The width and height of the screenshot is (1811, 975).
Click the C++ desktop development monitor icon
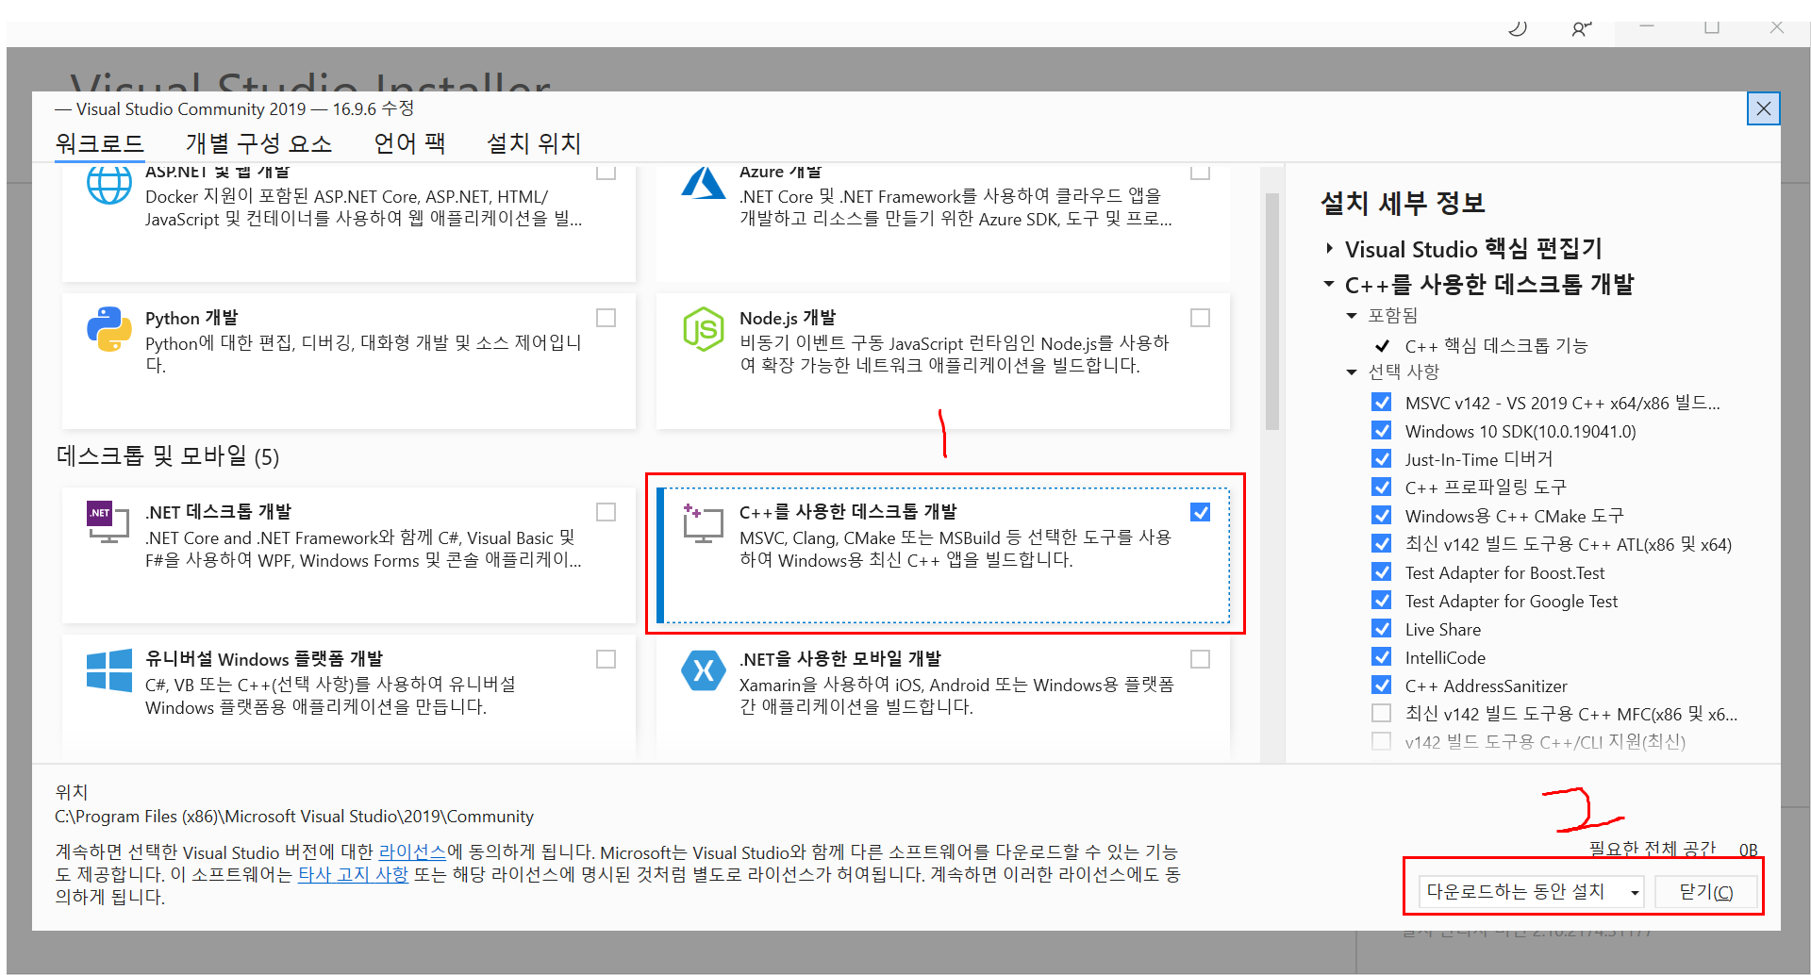click(703, 523)
